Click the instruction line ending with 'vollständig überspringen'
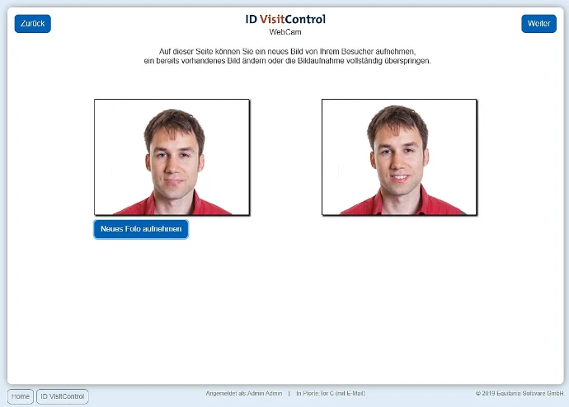This screenshot has width=569, height=407. pyautogui.click(x=287, y=61)
